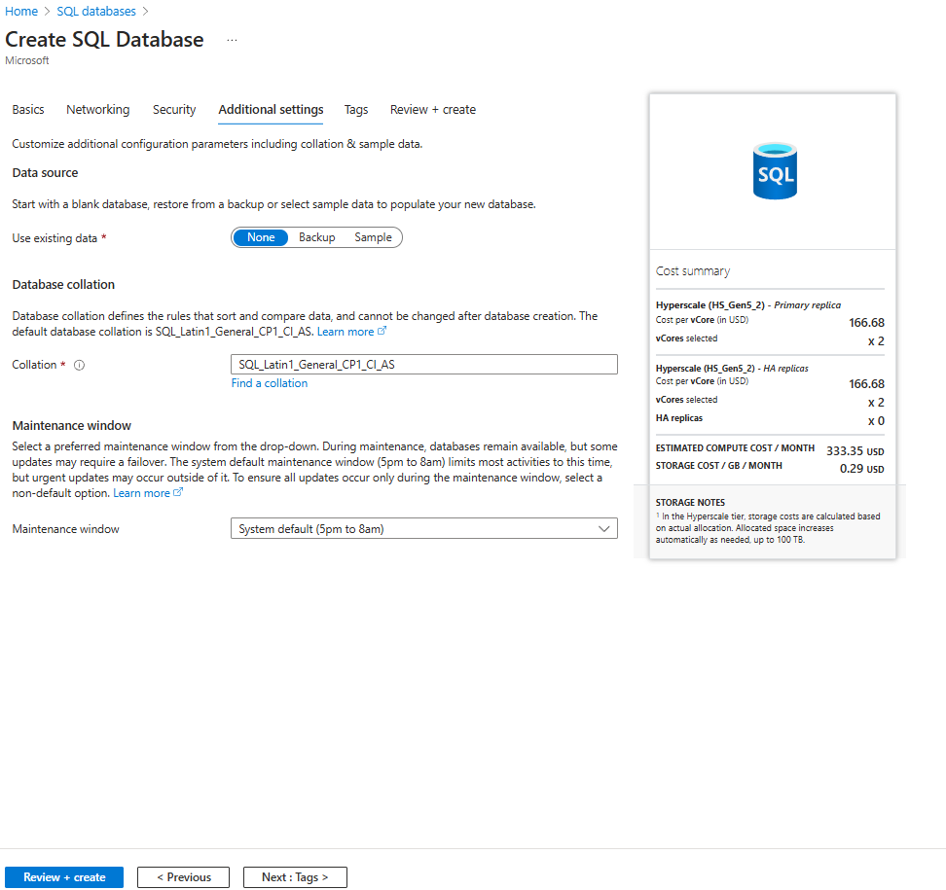Click the HA replicas Hyperscale heading

tap(732, 369)
